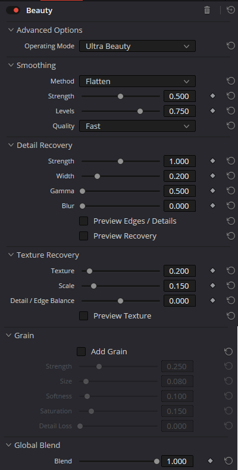
Task: Check the Add Grain checkbox
Action: pos(81,351)
